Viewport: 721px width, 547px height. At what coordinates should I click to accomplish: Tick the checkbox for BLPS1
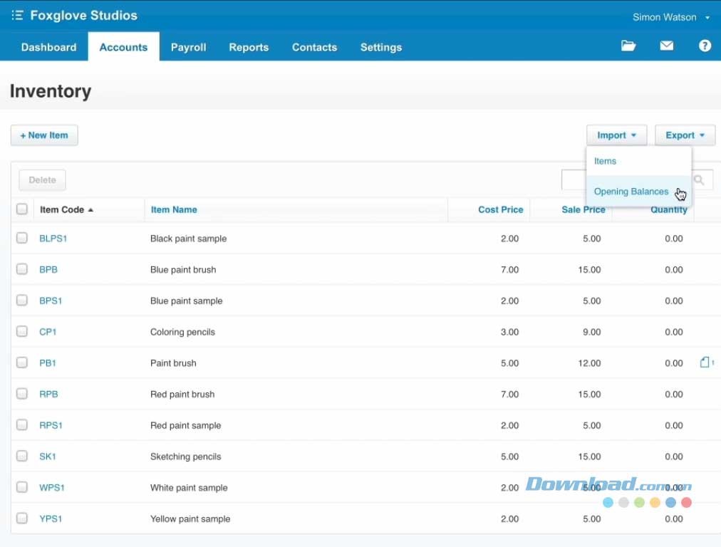pyautogui.click(x=22, y=238)
